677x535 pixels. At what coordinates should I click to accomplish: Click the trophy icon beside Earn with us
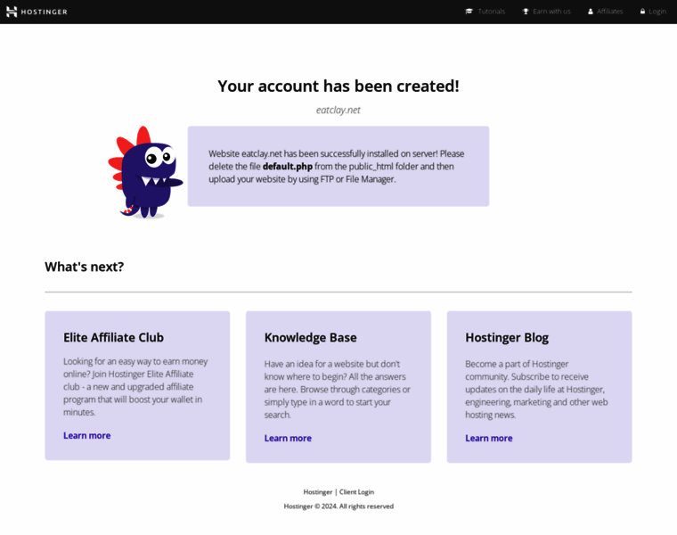[526, 12]
